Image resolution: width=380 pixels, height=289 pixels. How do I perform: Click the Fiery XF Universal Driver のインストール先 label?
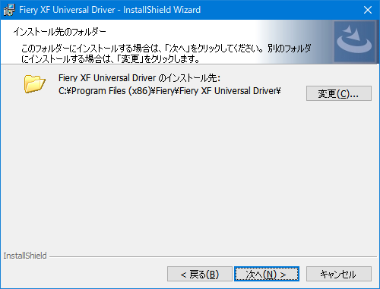(x=139, y=78)
